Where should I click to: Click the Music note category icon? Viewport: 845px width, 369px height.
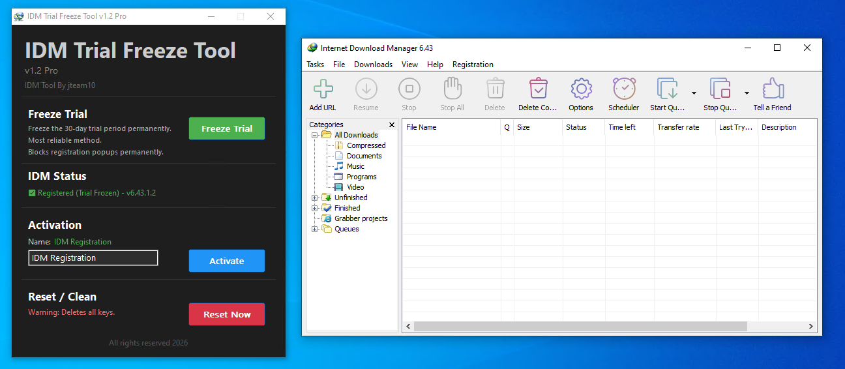point(339,166)
